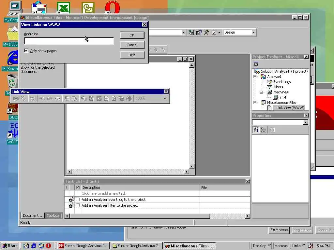Click the Description column header
This screenshot has height=250, width=334.
140,187
